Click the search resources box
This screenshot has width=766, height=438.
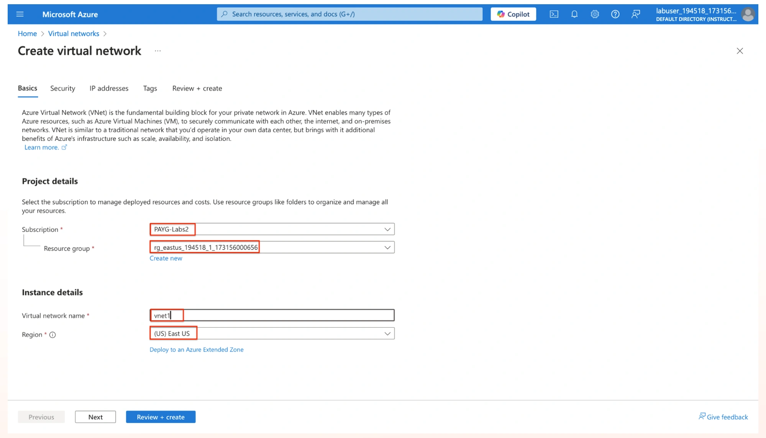(x=349, y=14)
